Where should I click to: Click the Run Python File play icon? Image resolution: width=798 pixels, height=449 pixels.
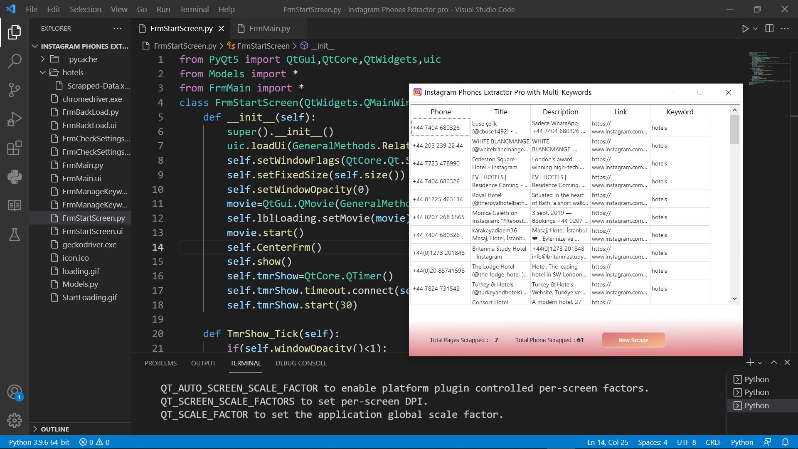point(745,29)
